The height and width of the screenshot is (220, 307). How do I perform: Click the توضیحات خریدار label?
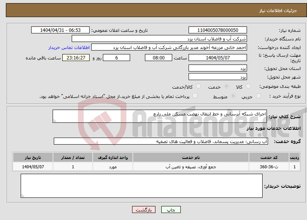282,186
